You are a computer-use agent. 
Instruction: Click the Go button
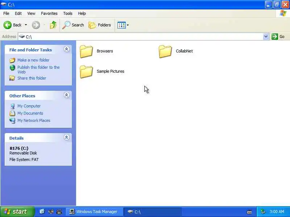click(x=278, y=37)
